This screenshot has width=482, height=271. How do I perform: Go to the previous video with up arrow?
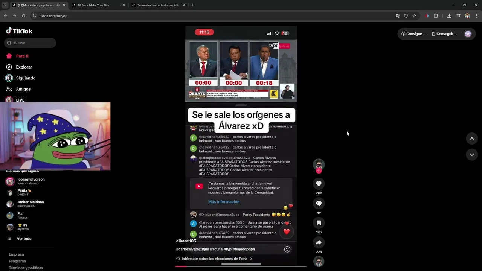point(472,139)
